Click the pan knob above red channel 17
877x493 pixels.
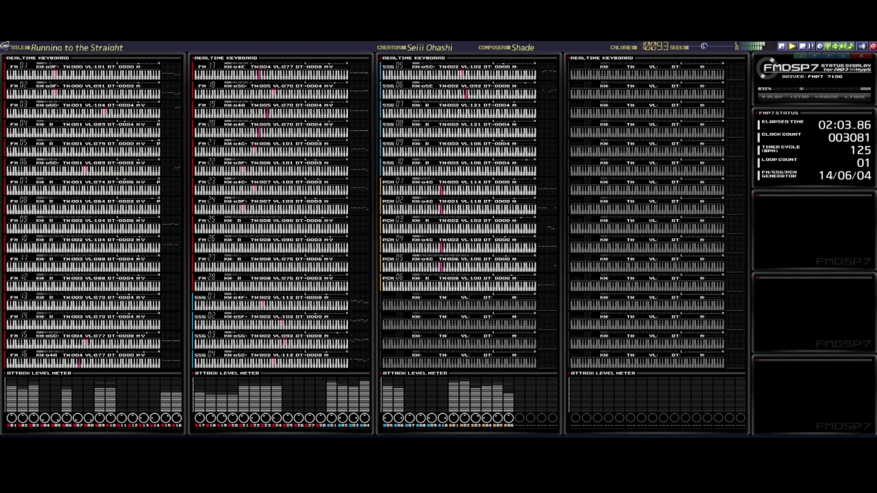(x=199, y=418)
